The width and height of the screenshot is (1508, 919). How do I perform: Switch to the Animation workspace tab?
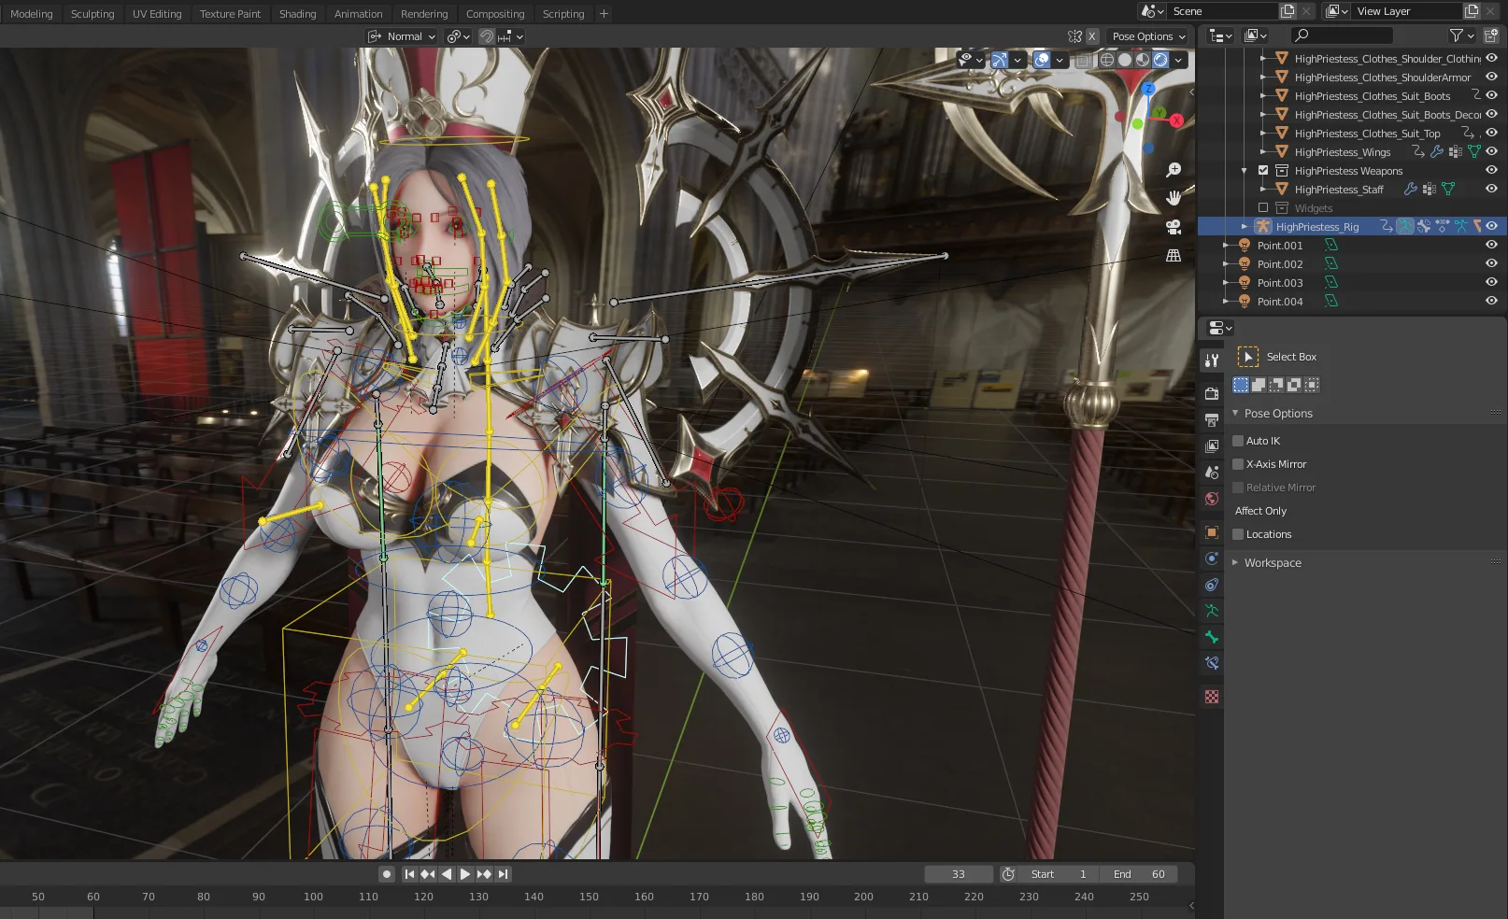tap(359, 13)
